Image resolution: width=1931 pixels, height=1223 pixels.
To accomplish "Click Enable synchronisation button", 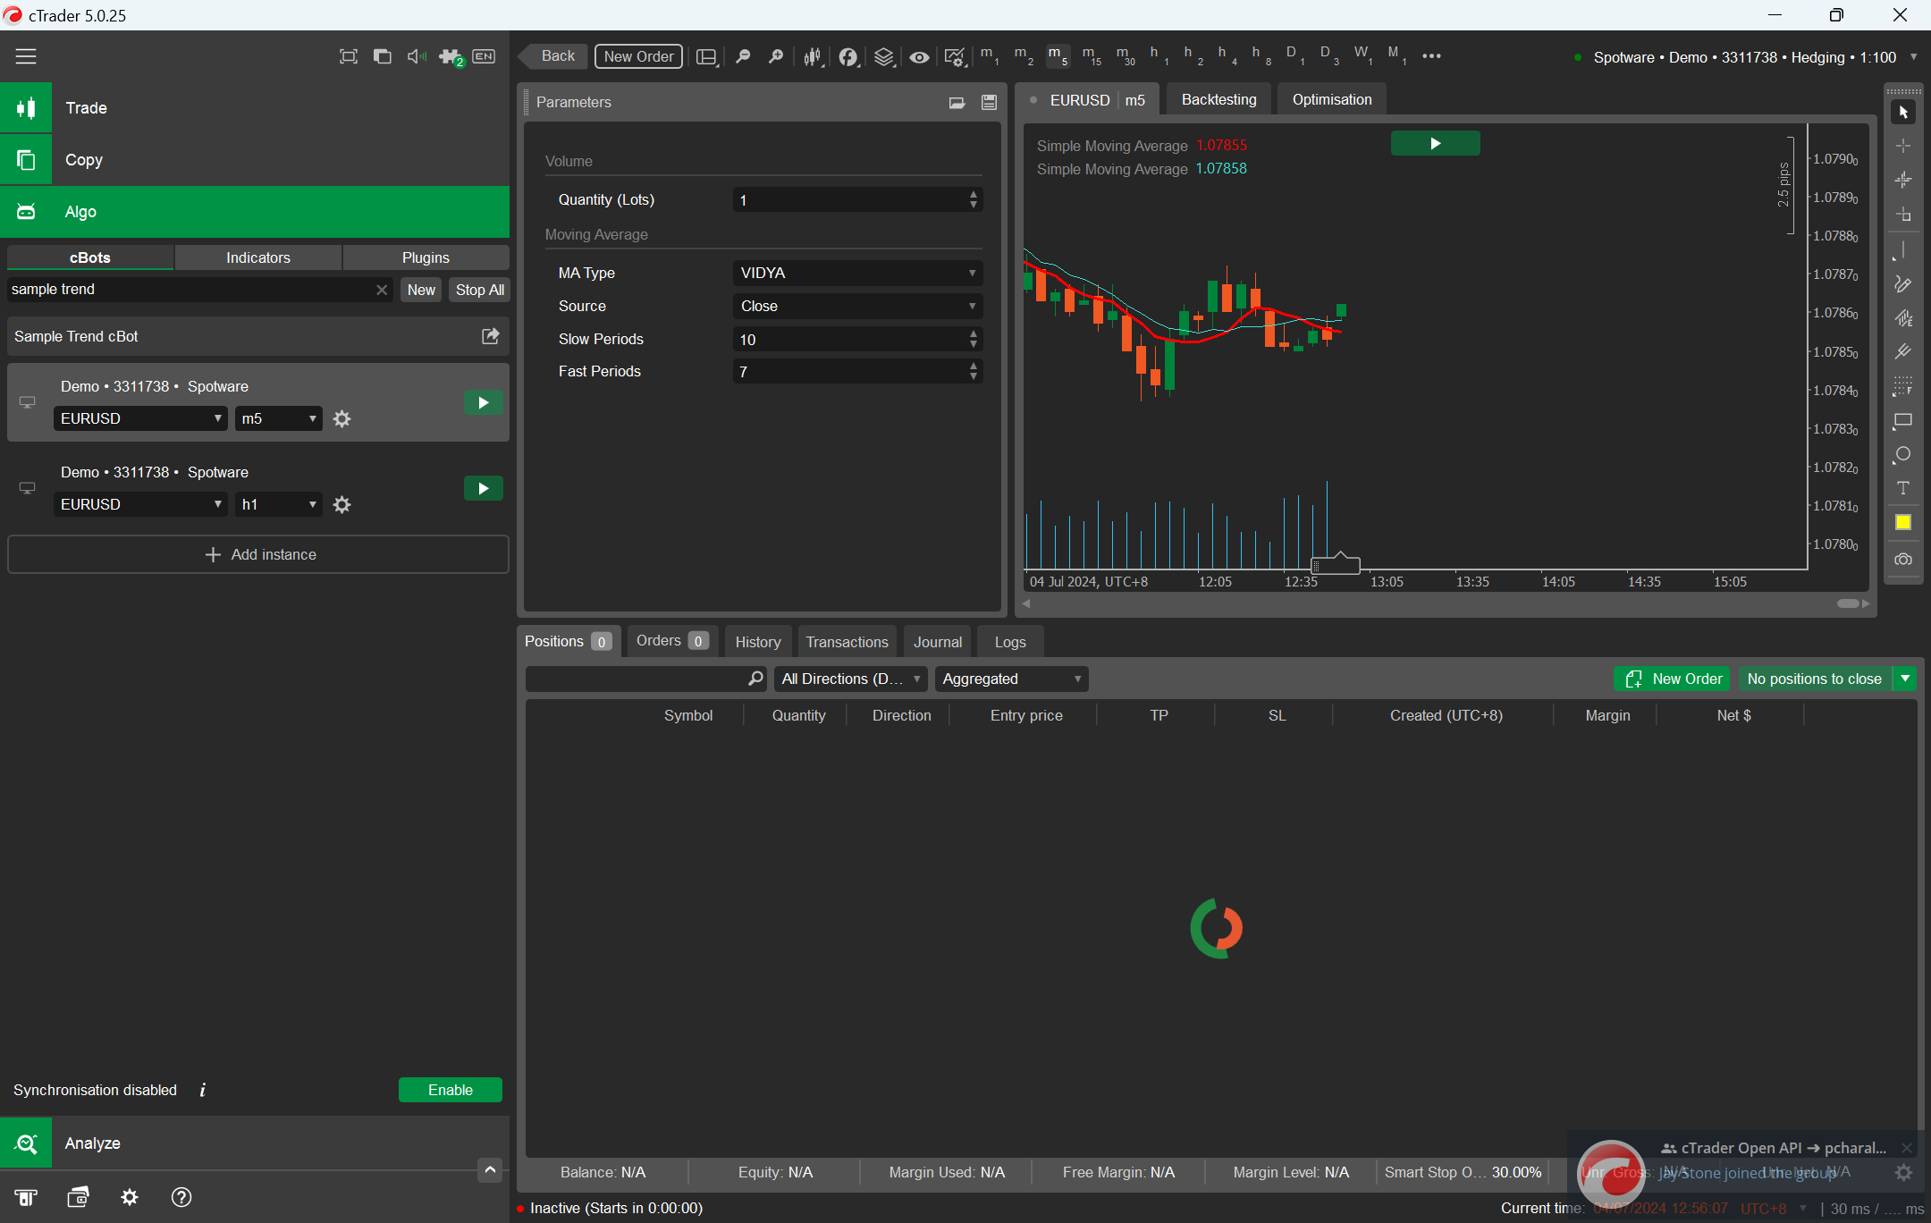I will coord(451,1090).
